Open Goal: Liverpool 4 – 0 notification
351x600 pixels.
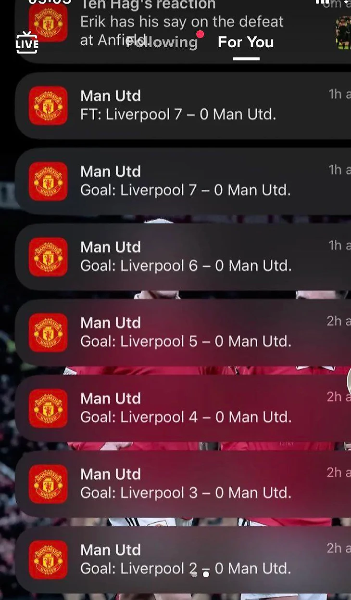click(x=183, y=408)
